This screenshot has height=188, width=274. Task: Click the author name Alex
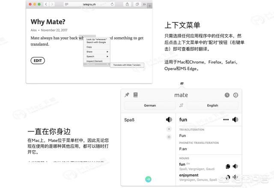tap(33, 30)
